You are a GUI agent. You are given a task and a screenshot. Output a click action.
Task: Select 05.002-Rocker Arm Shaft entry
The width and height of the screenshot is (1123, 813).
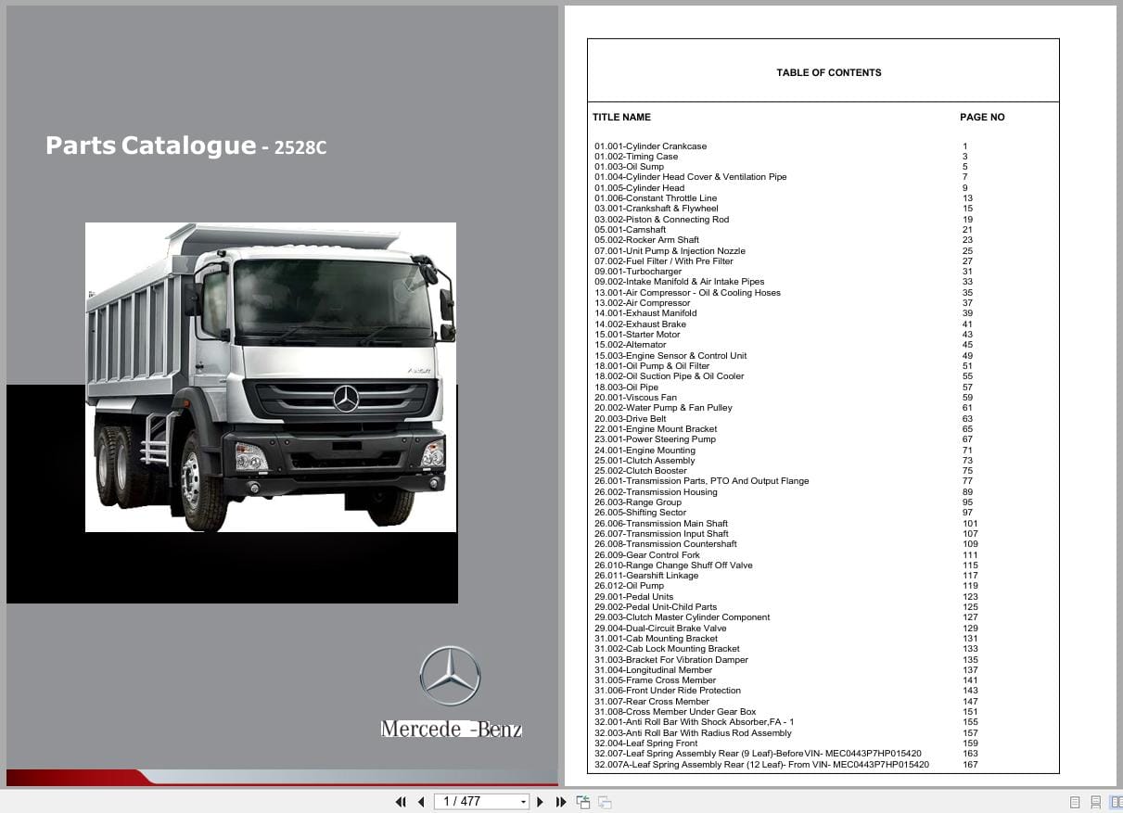point(646,240)
